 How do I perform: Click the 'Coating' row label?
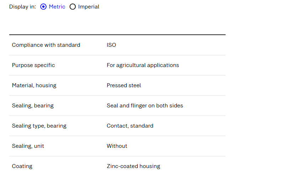[x=22, y=166]
